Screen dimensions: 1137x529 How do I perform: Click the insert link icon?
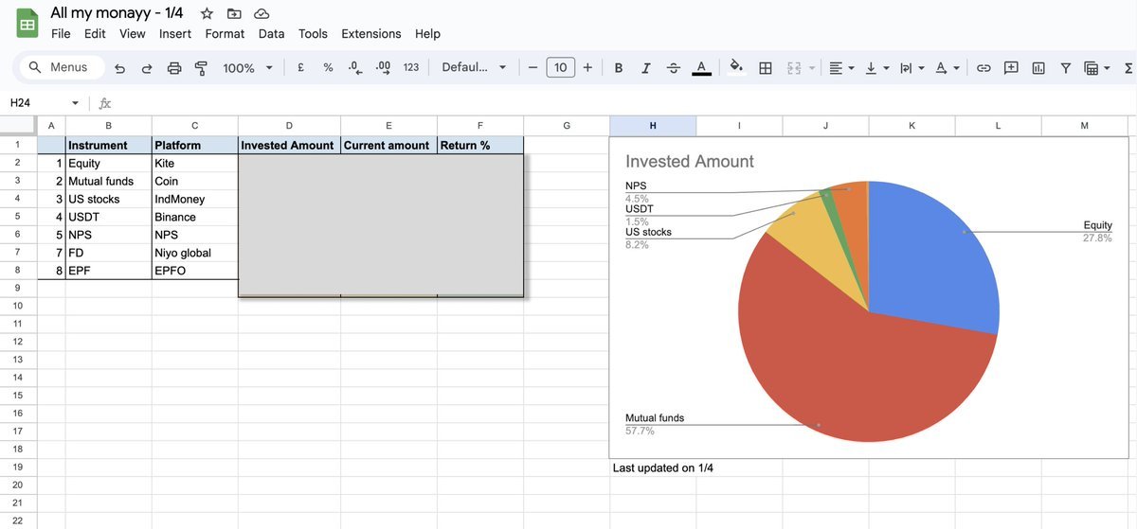pos(984,68)
